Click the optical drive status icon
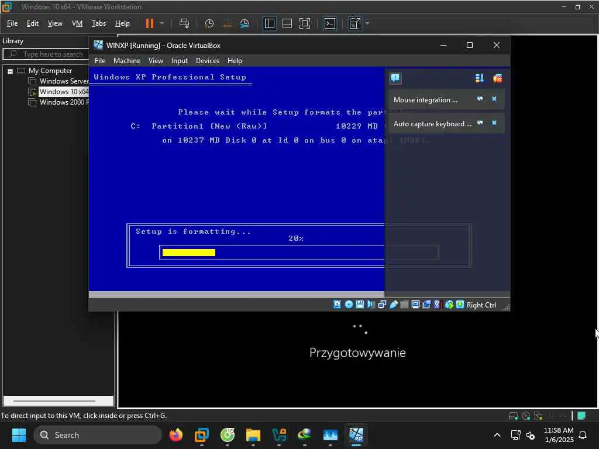The image size is (599, 449). tap(349, 304)
